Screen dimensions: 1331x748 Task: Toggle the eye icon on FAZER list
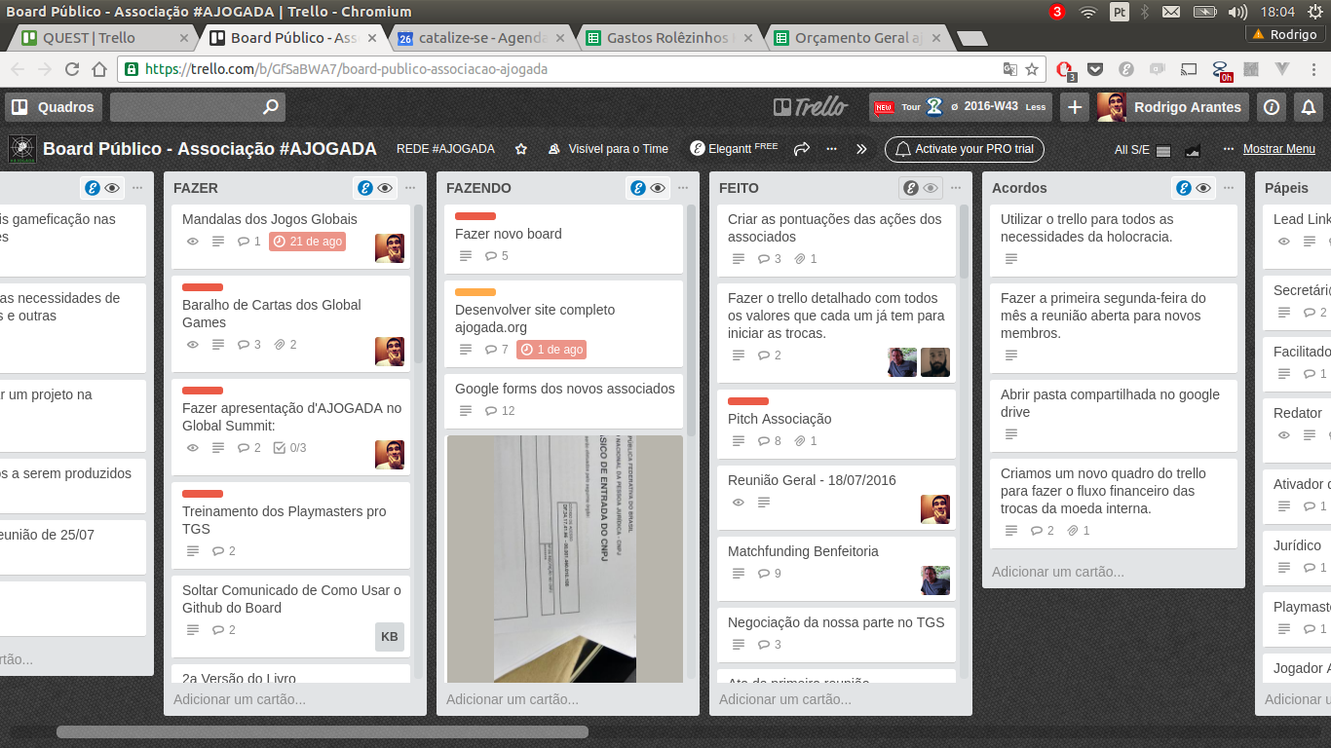coord(385,188)
